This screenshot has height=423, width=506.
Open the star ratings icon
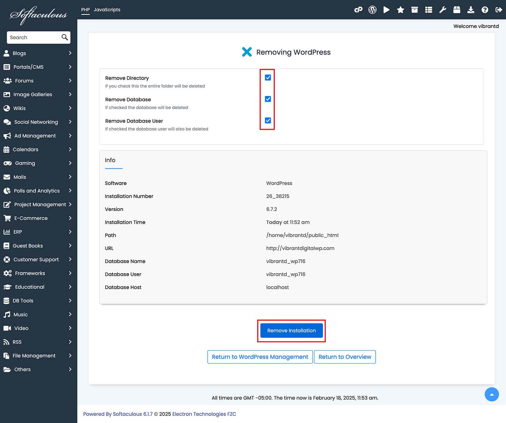pyautogui.click(x=401, y=10)
